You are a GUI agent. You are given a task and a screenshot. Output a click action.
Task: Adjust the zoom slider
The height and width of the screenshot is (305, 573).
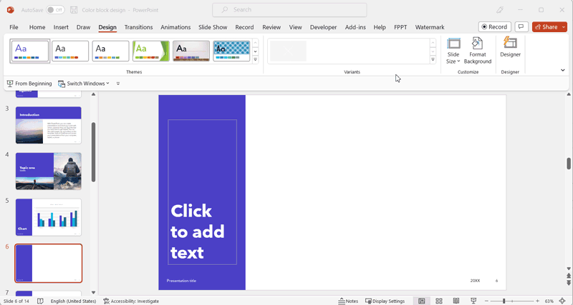coord(504,301)
